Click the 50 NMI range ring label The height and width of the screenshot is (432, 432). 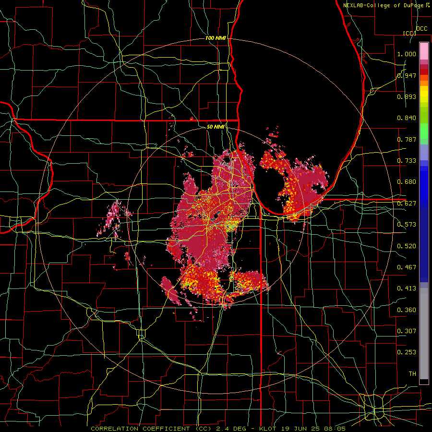coord(216,127)
